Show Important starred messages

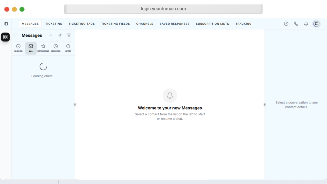coord(43,48)
